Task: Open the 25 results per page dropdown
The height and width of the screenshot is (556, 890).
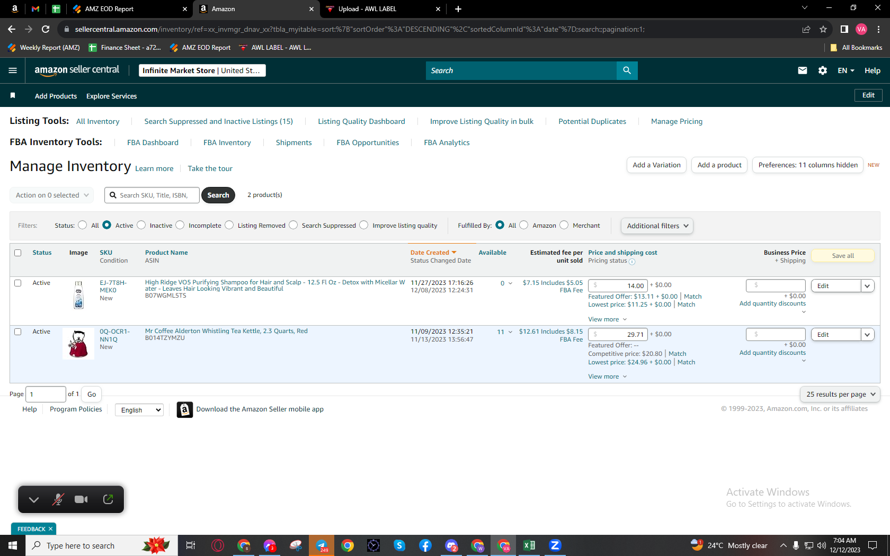Action: click(840, 394)
